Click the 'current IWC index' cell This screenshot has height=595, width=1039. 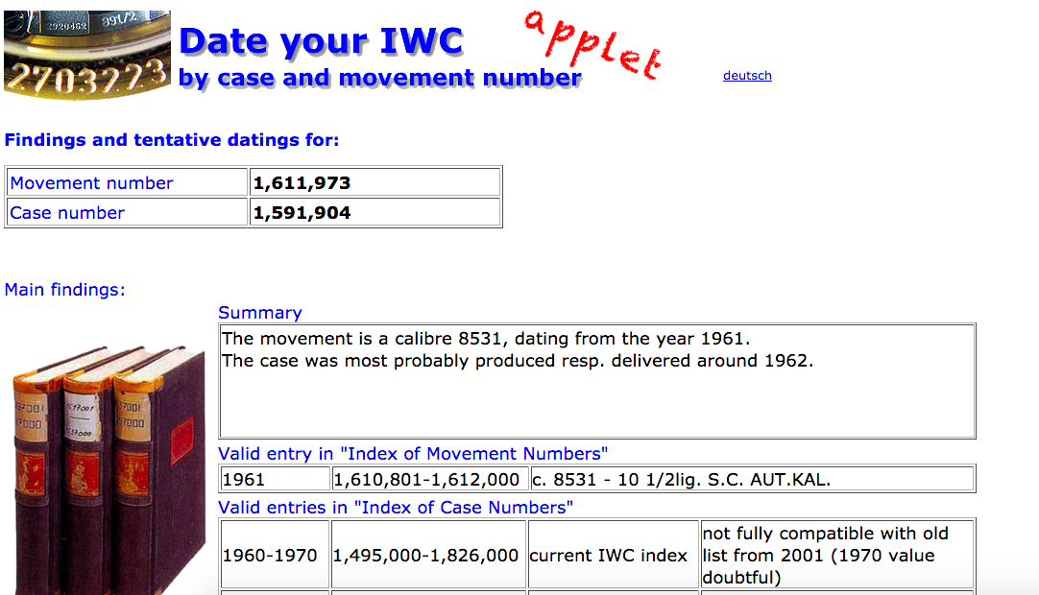tap(613, 555)
